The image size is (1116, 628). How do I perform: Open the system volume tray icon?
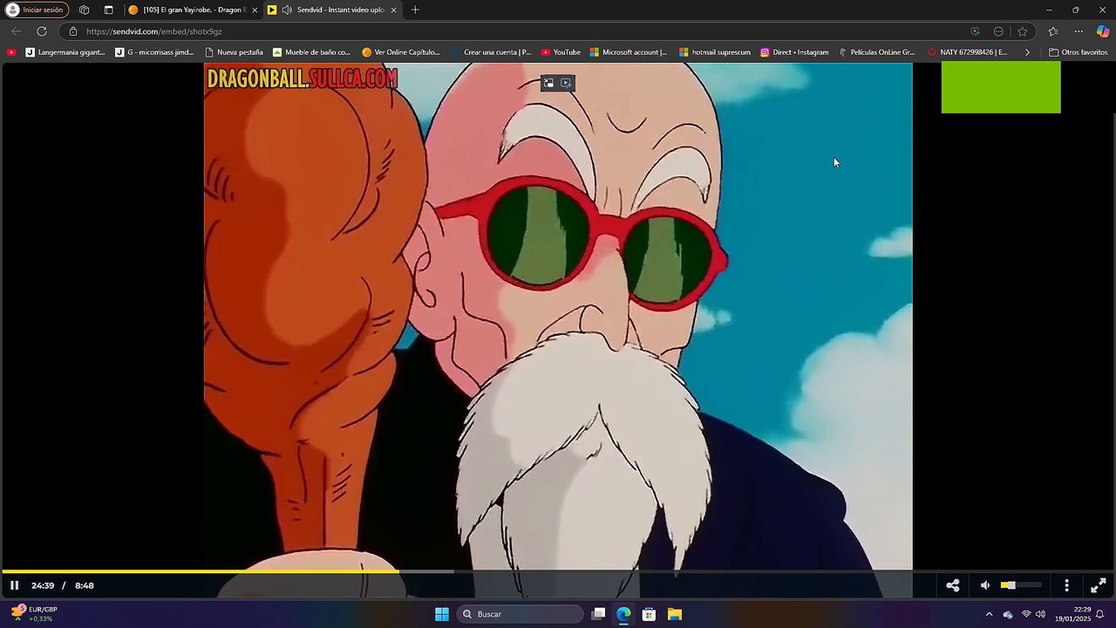click(1040, 614)
